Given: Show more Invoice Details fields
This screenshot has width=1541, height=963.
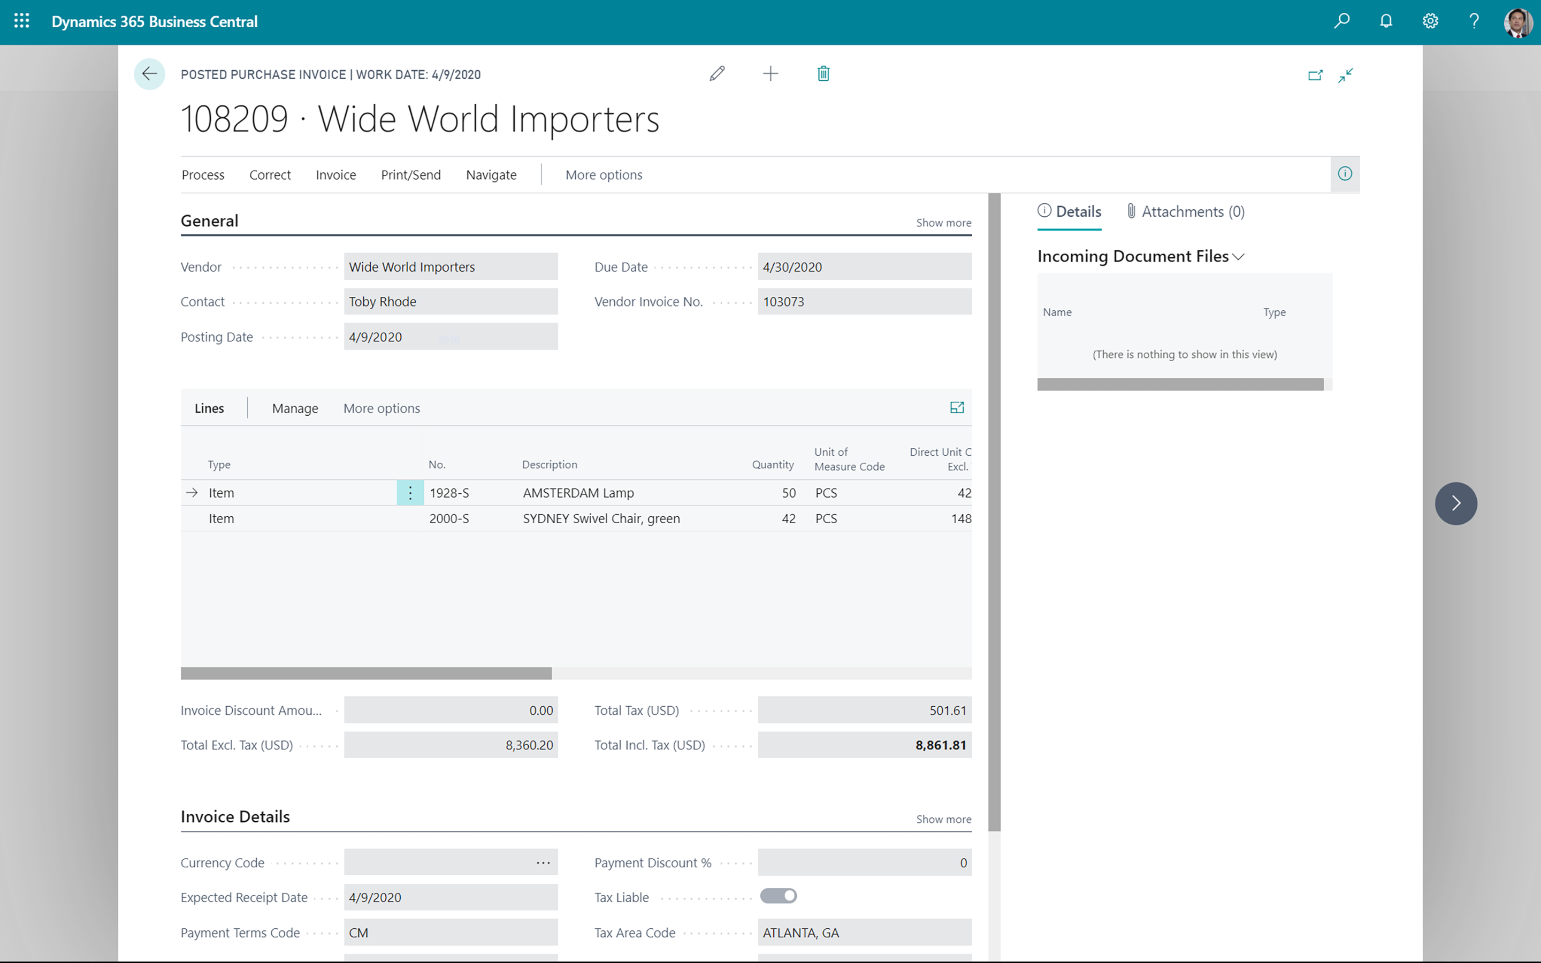Looking at the screenshot, I should point(944,819).
